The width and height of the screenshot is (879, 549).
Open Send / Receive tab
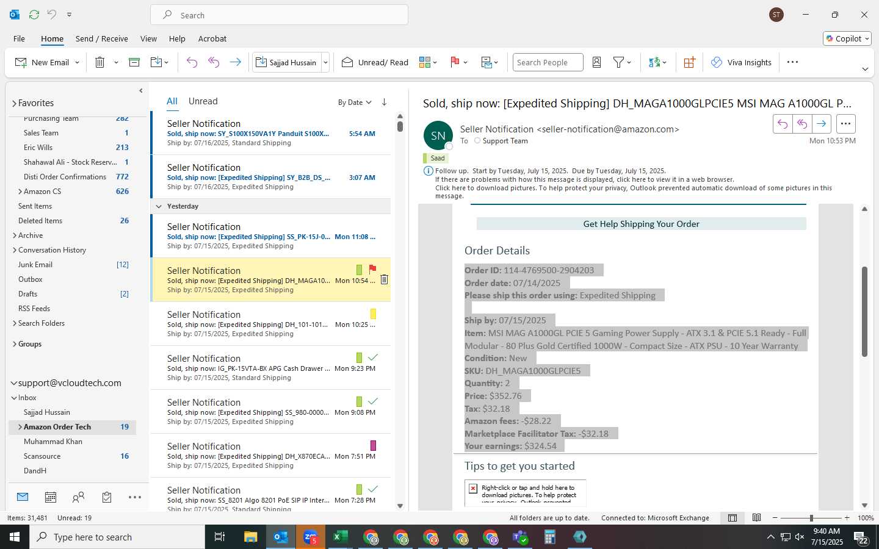click(102, 38)
